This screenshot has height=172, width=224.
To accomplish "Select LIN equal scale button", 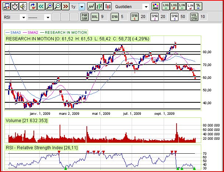I will 182,6.
